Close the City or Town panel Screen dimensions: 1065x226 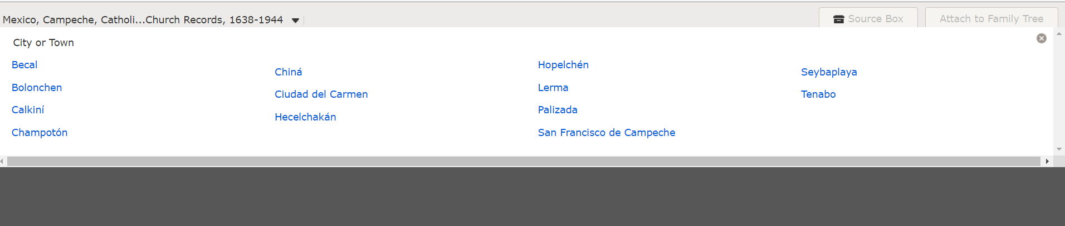(x=1041, y=38)
